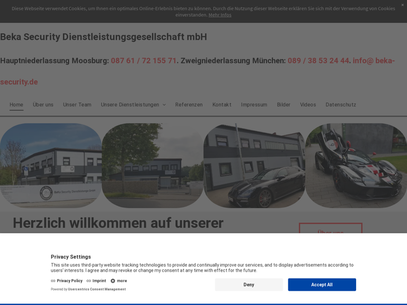Click the gear icon for more settings
Image resolution: width=407 pixels, height=305 pixels.
coord(113,281)
